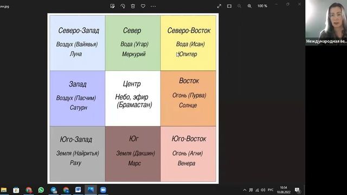Click the Север green cell
This screenshot has width=347, height=195.
(x=133, y=43)
